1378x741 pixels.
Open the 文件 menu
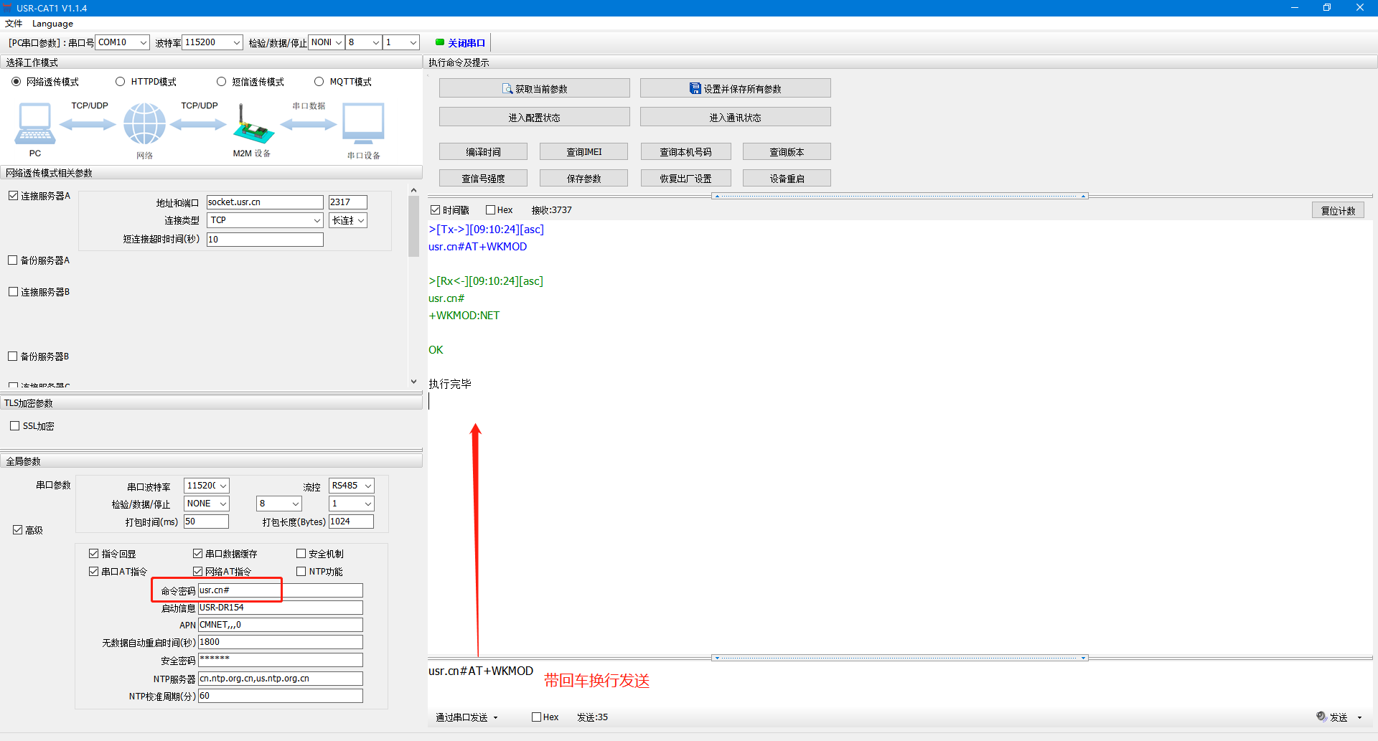[x=14, y=24]
